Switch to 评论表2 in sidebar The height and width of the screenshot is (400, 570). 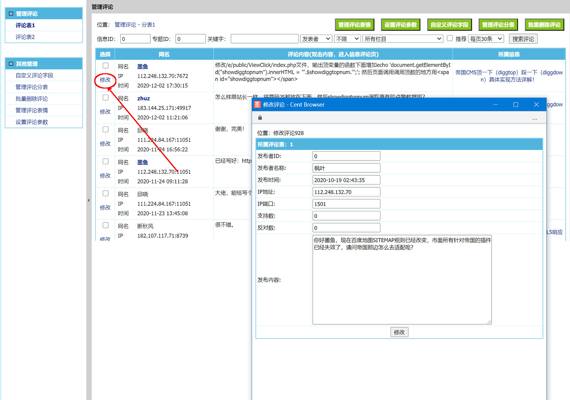coord(25,37)
